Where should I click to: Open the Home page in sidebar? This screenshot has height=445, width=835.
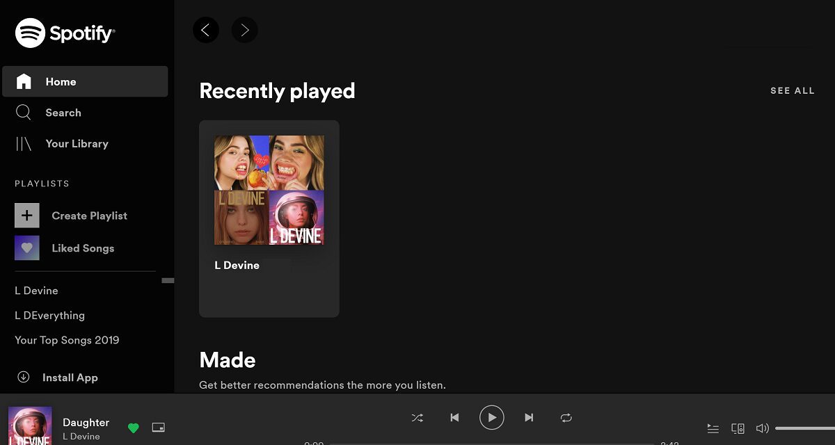tap(85, 81)
